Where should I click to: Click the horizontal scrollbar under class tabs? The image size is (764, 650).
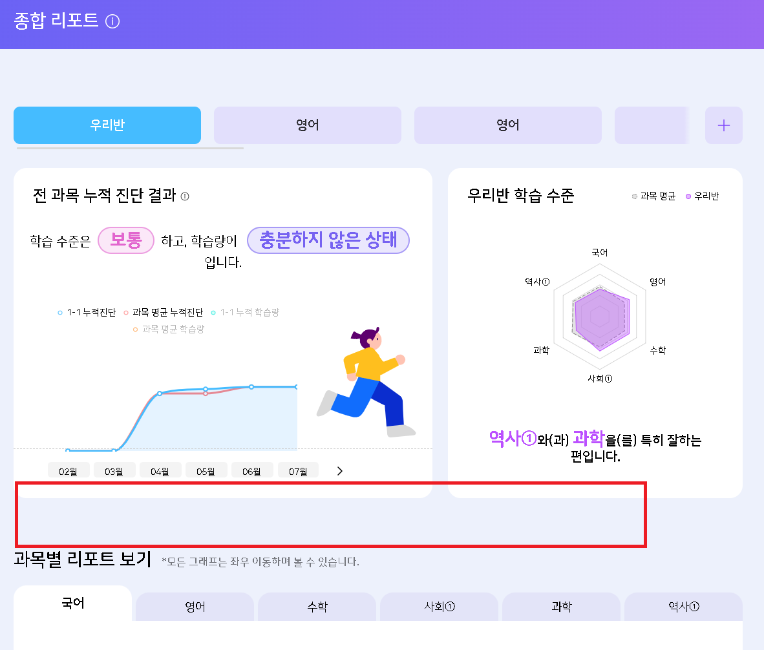(x=130, y=148)
